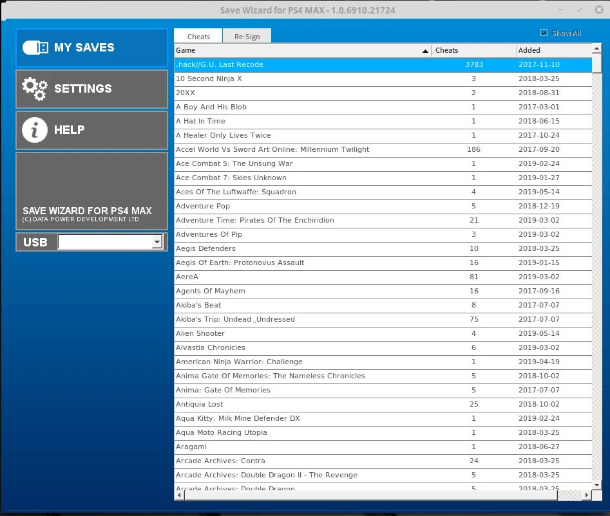Click the 186 cheats count cell
The height and width of the screenshot is (516, 610).
tap(474, 150)
